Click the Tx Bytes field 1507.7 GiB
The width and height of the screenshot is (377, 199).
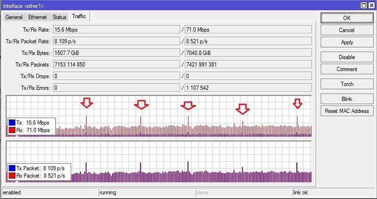click(x=116, y=53)
